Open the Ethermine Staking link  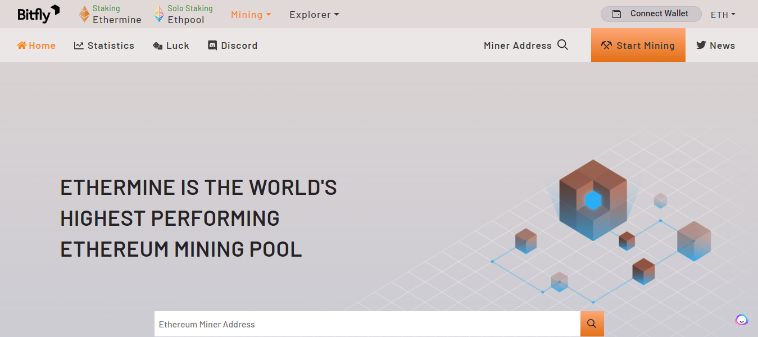pos(110,14)
